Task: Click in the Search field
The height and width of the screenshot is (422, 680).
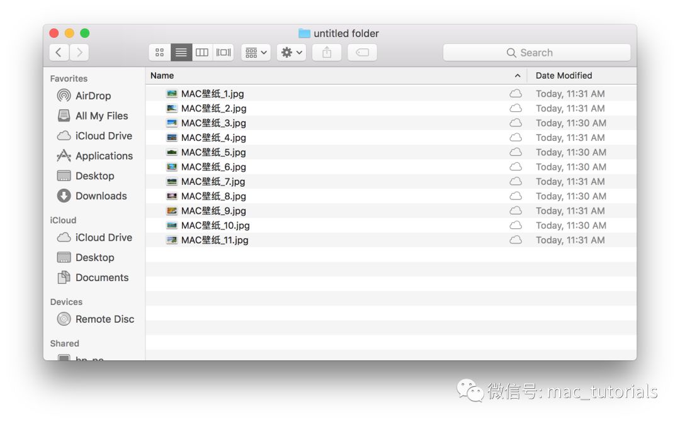Action: [536, 53]
